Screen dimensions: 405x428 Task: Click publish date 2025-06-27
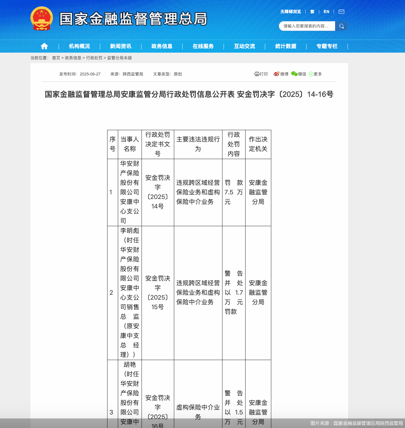(x=90, y=74)
